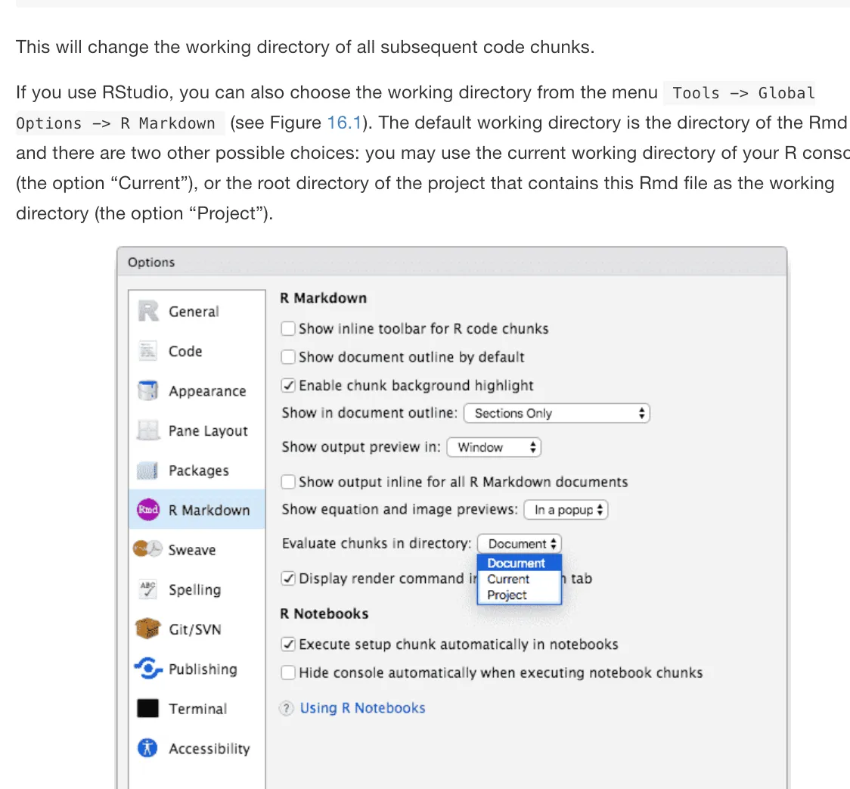Click the blue Accessibility figure icon
The image size is (850, 789).
(147, 748)
